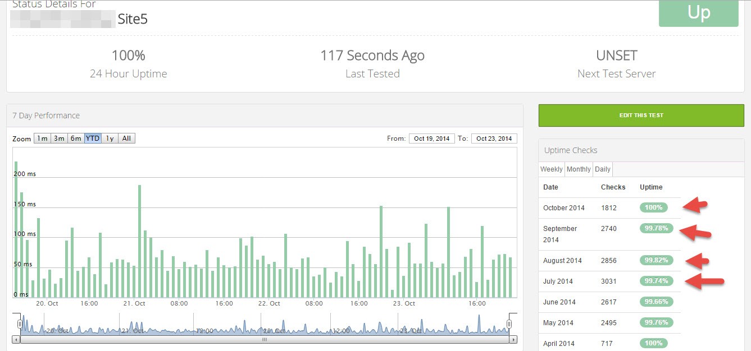This screenshot has width=751, height=351.
Task: Switch to the Daily uptime tab
Action: pos(603,169)
